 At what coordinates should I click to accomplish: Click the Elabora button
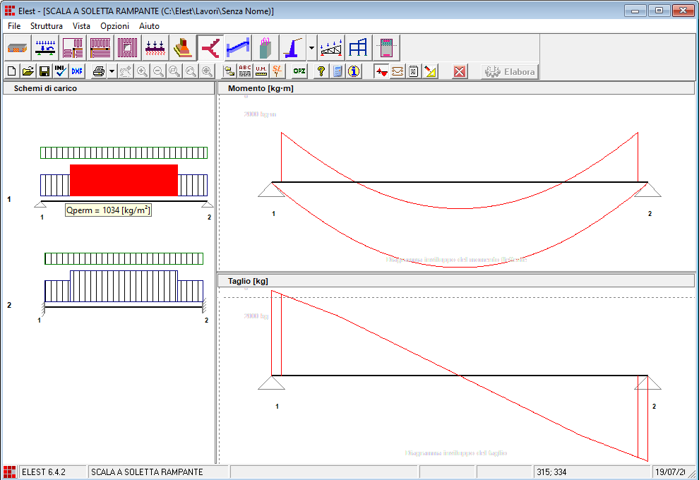510,71
